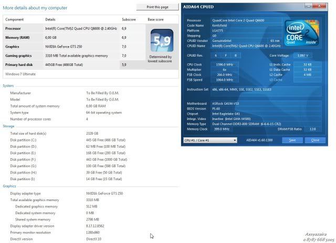Select the Memory (RAM) row label

(17, 37)
